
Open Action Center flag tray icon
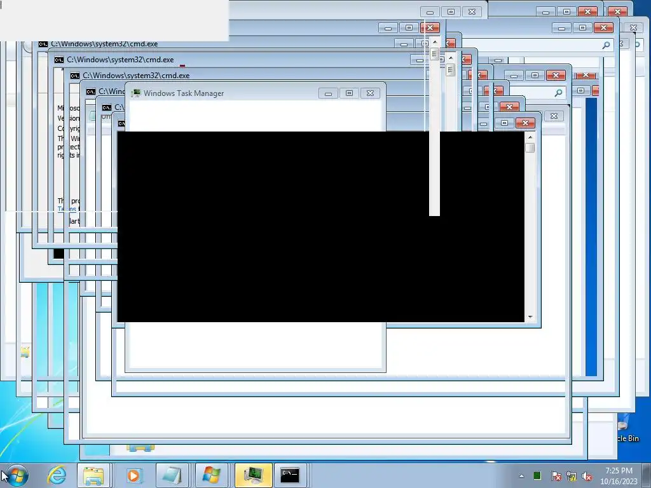(x=556, y=476)
